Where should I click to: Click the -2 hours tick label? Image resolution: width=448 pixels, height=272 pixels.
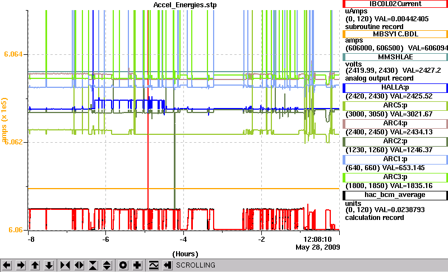261,239
